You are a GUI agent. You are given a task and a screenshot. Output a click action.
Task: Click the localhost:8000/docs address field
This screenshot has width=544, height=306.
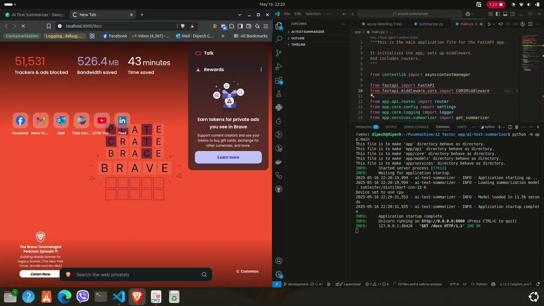coord(119,26)
